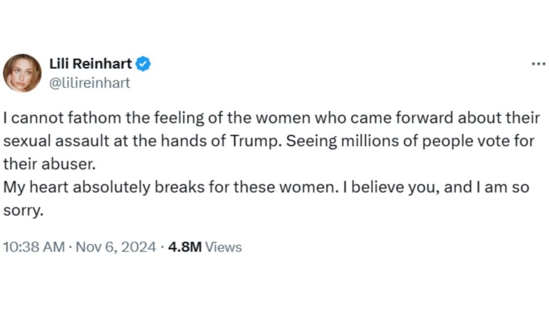This screenshot has width=549, height=309.
Task: Open the three-dot more options menu
Action: tap(538, 64)
